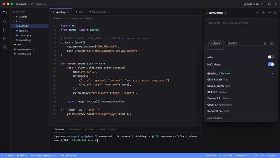Open settings gear in title bar

(x=275, y=4)
